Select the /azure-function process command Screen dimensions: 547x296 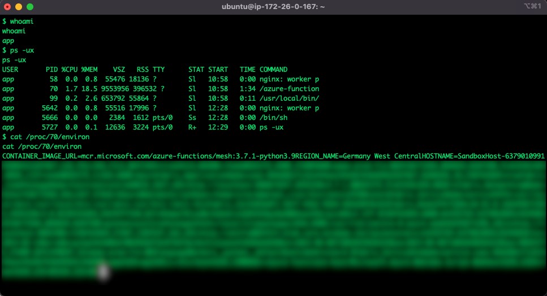pyautogui.click(x=289, y=89)
